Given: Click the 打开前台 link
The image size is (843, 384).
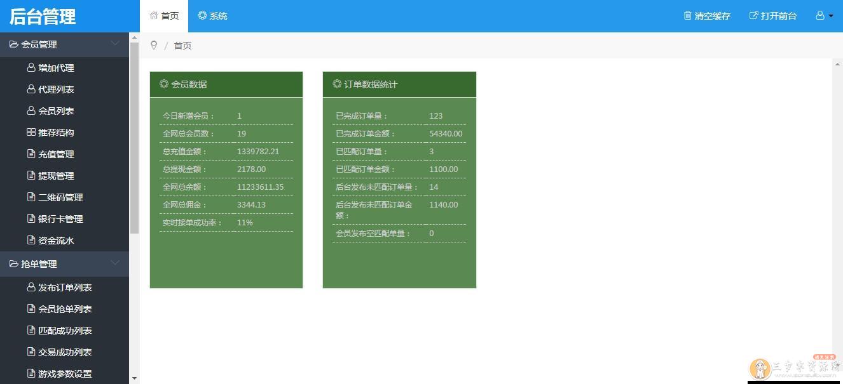Looking at the screenshot, I should pos(773,16).
